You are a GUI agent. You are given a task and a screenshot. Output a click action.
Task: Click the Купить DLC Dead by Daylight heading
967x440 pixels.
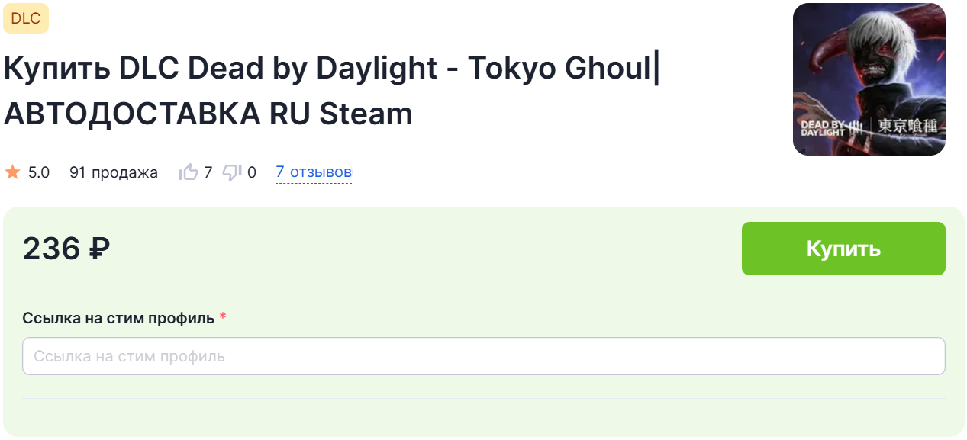click(x=221, y=69)
